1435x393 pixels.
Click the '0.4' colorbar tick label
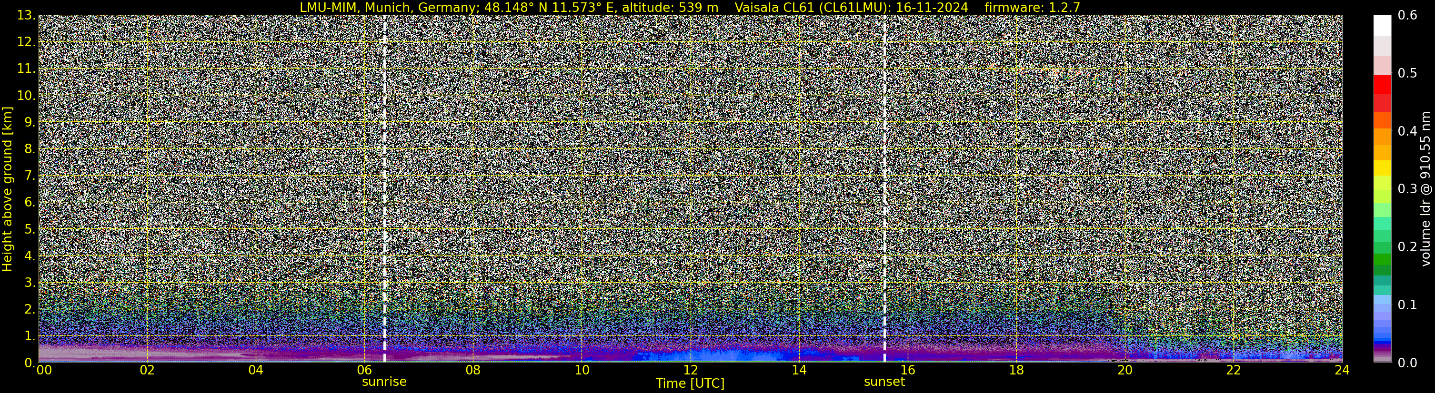pyautogui.click(x=1408, y=131)
